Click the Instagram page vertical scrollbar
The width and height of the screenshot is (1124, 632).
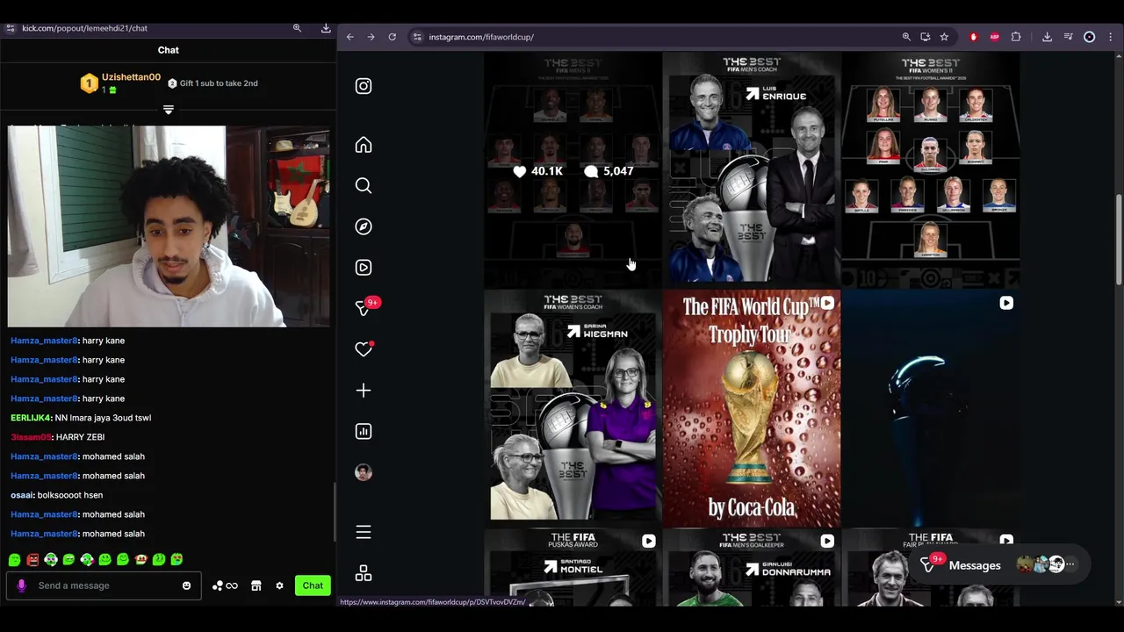click(1119, 239)
